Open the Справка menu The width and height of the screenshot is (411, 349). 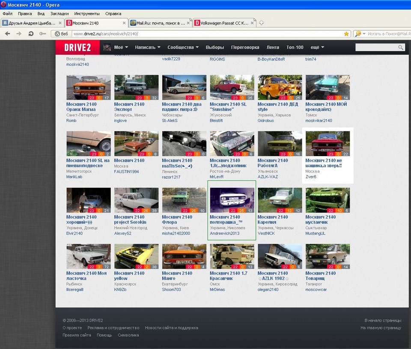coord(113,14)
